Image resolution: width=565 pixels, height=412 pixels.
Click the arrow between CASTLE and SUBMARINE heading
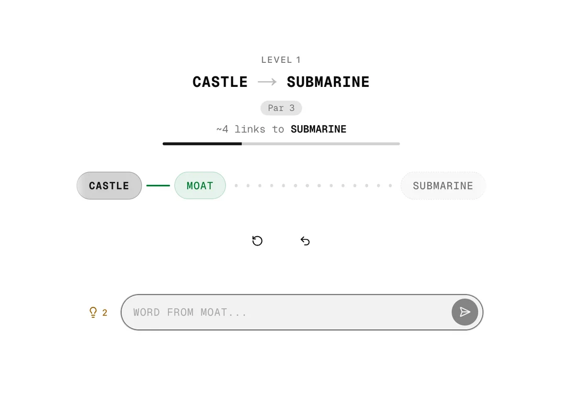[267, 82]
